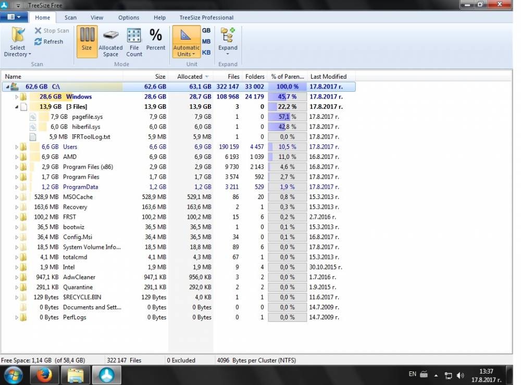
Task: Set unit to MB
Action: click(x=206, y=42)
